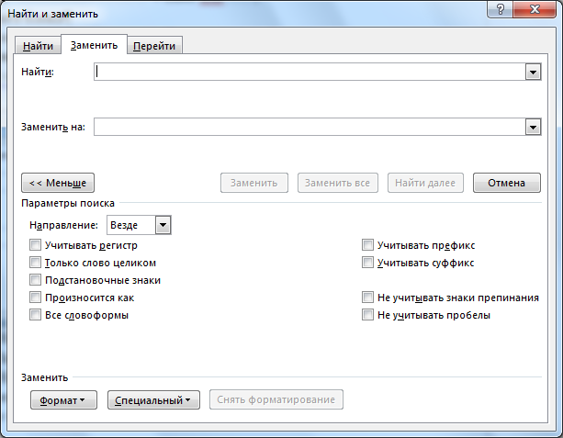Click Снять форматирование button

click(x=276, y=399)
